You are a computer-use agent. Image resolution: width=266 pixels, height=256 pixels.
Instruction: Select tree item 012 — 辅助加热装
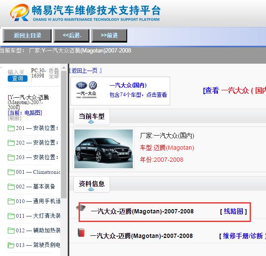pos(38,230)
